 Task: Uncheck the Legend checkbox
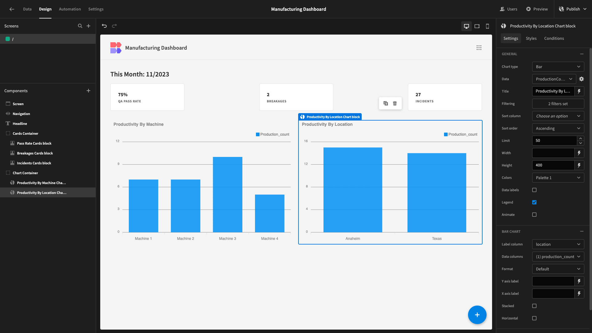click(x=534, y=202)
